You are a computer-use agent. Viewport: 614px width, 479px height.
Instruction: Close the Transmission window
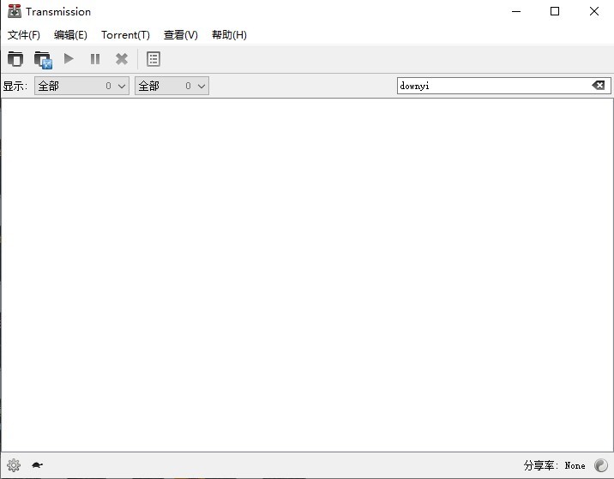pyautogui.click(x=593, y=11)
